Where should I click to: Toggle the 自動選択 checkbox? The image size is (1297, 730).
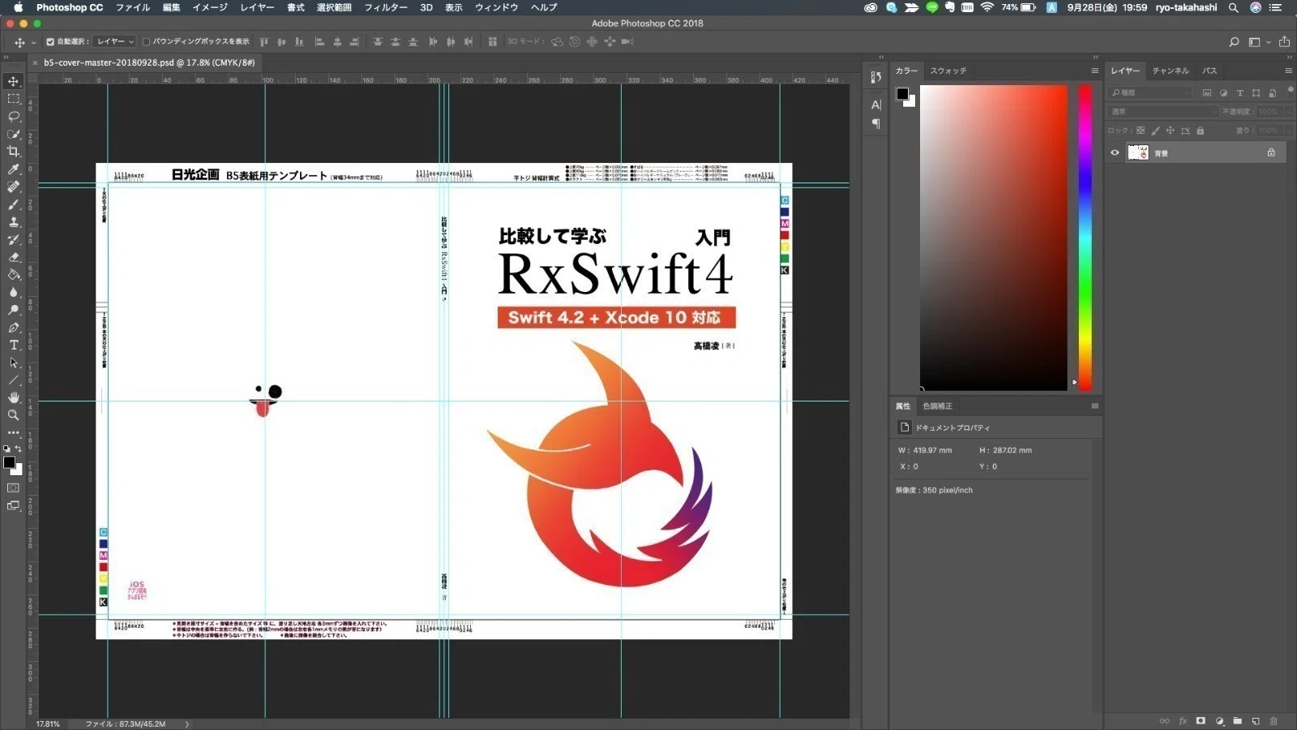pyautogui.click(x=50, y=41)
